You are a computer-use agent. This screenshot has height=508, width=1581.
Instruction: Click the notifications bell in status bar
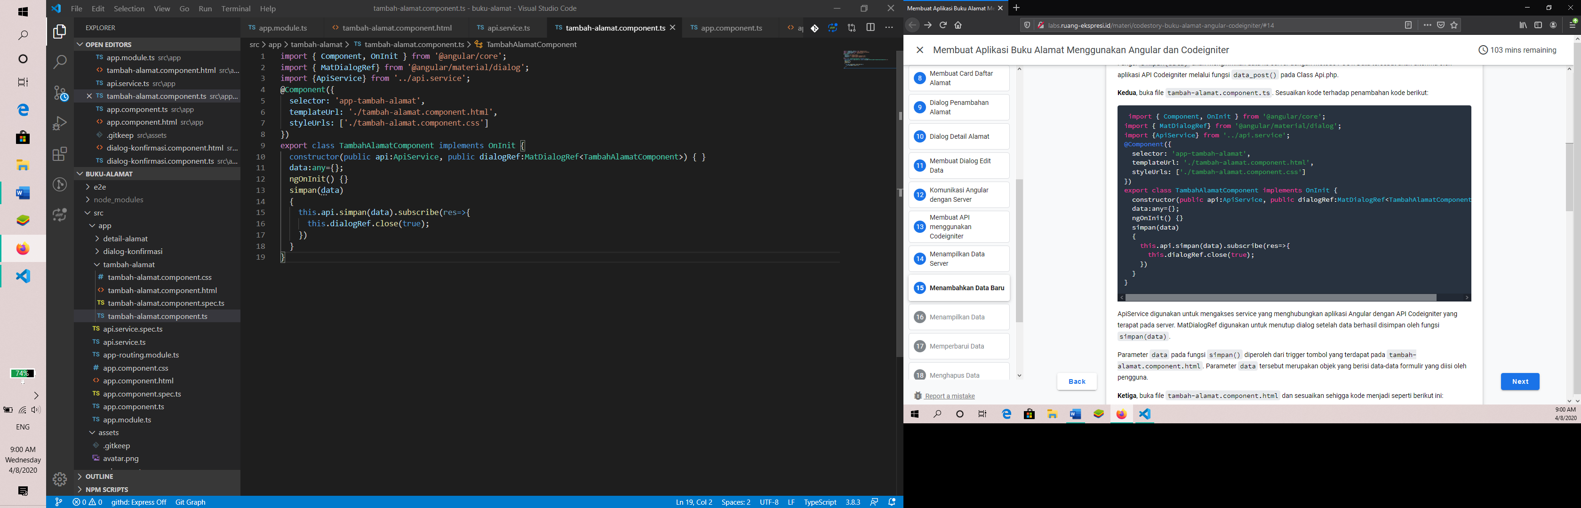[x=892, y=502]
